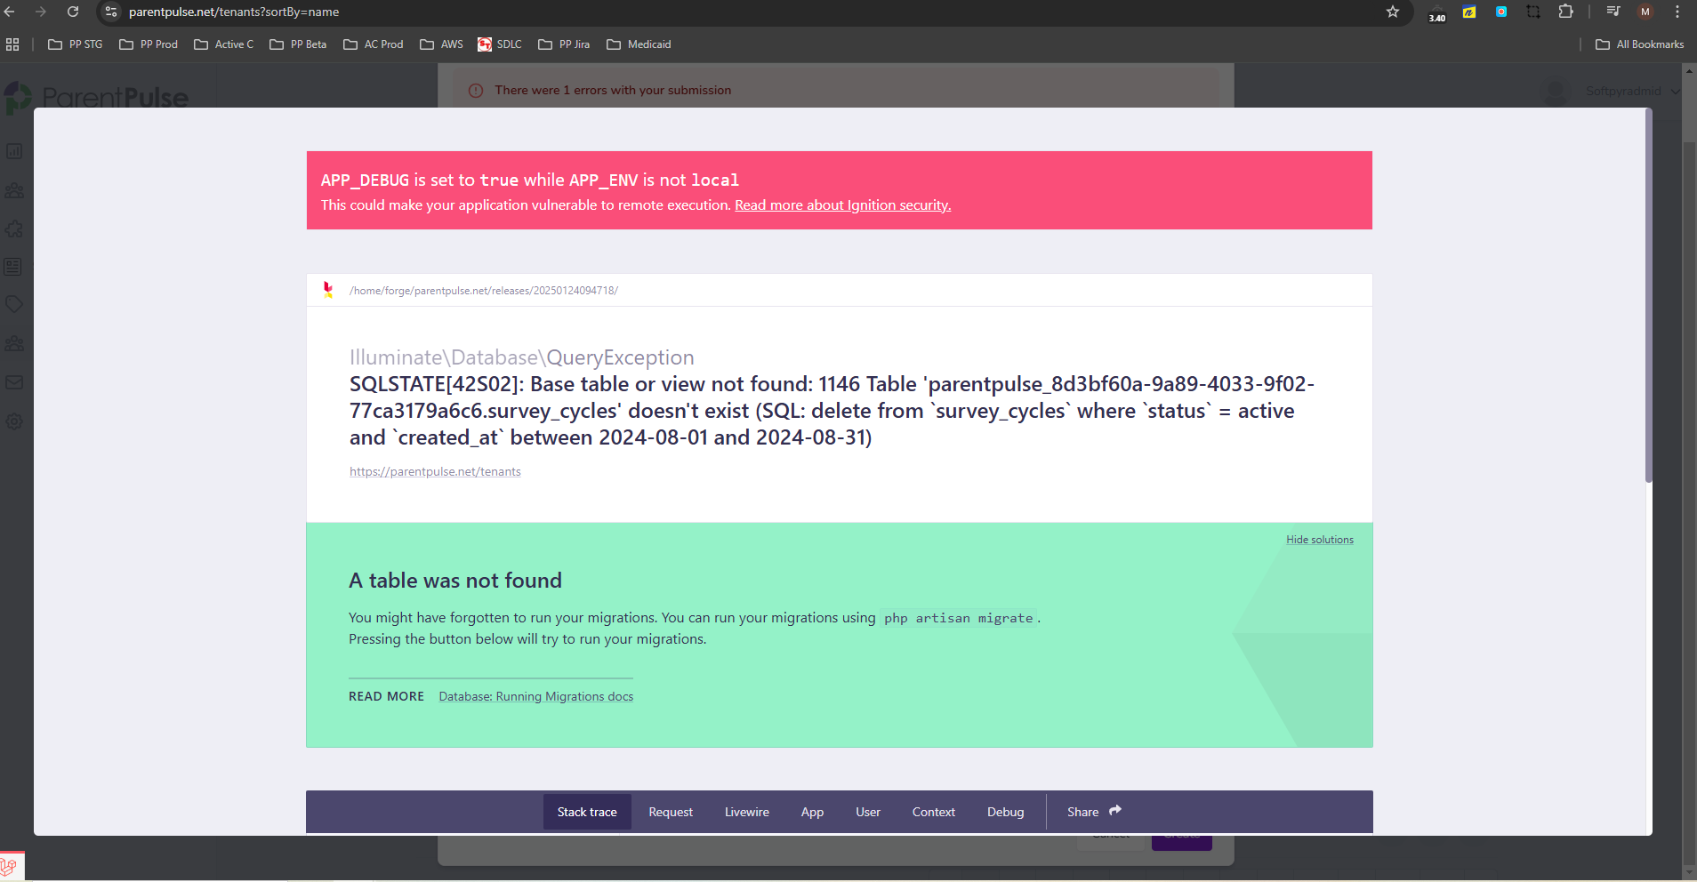Click the Share button

[1094, 812]
